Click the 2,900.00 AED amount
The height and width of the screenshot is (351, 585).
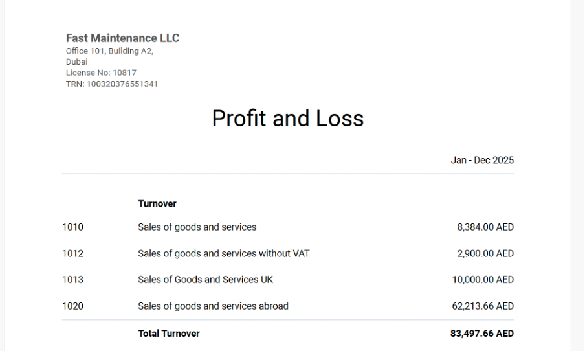click(485, 254)
